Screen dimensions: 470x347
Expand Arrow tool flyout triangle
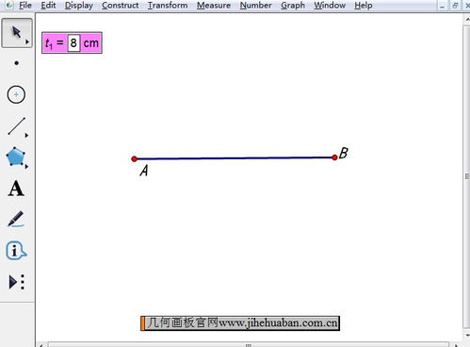point(27,41)
